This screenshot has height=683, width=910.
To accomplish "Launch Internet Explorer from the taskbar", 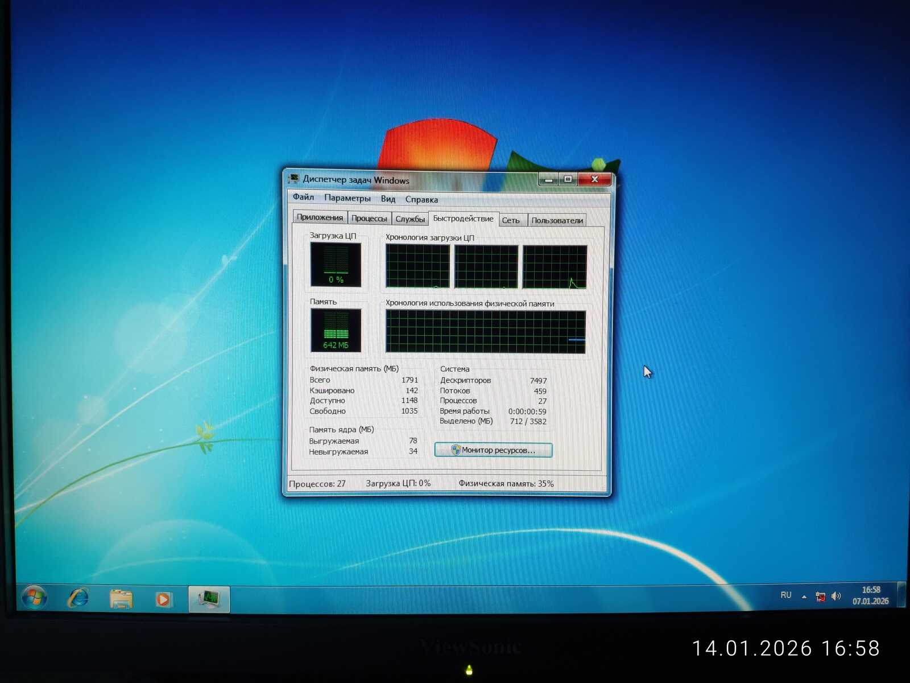I will (78, 598).
